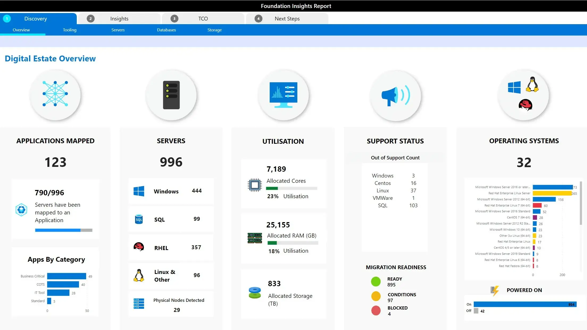Click the network graph applications icon
The width and height of the screenshot is (587, 330).
click(x=55, y=94)
